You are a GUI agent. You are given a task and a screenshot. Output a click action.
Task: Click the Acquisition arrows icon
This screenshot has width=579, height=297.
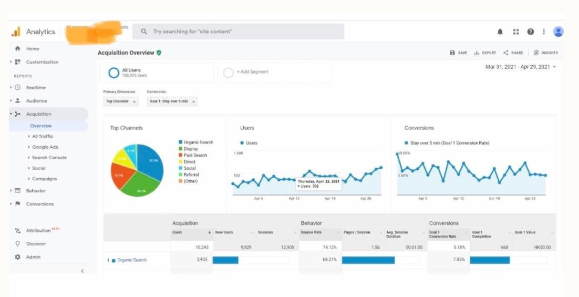[x=17, y=114]
